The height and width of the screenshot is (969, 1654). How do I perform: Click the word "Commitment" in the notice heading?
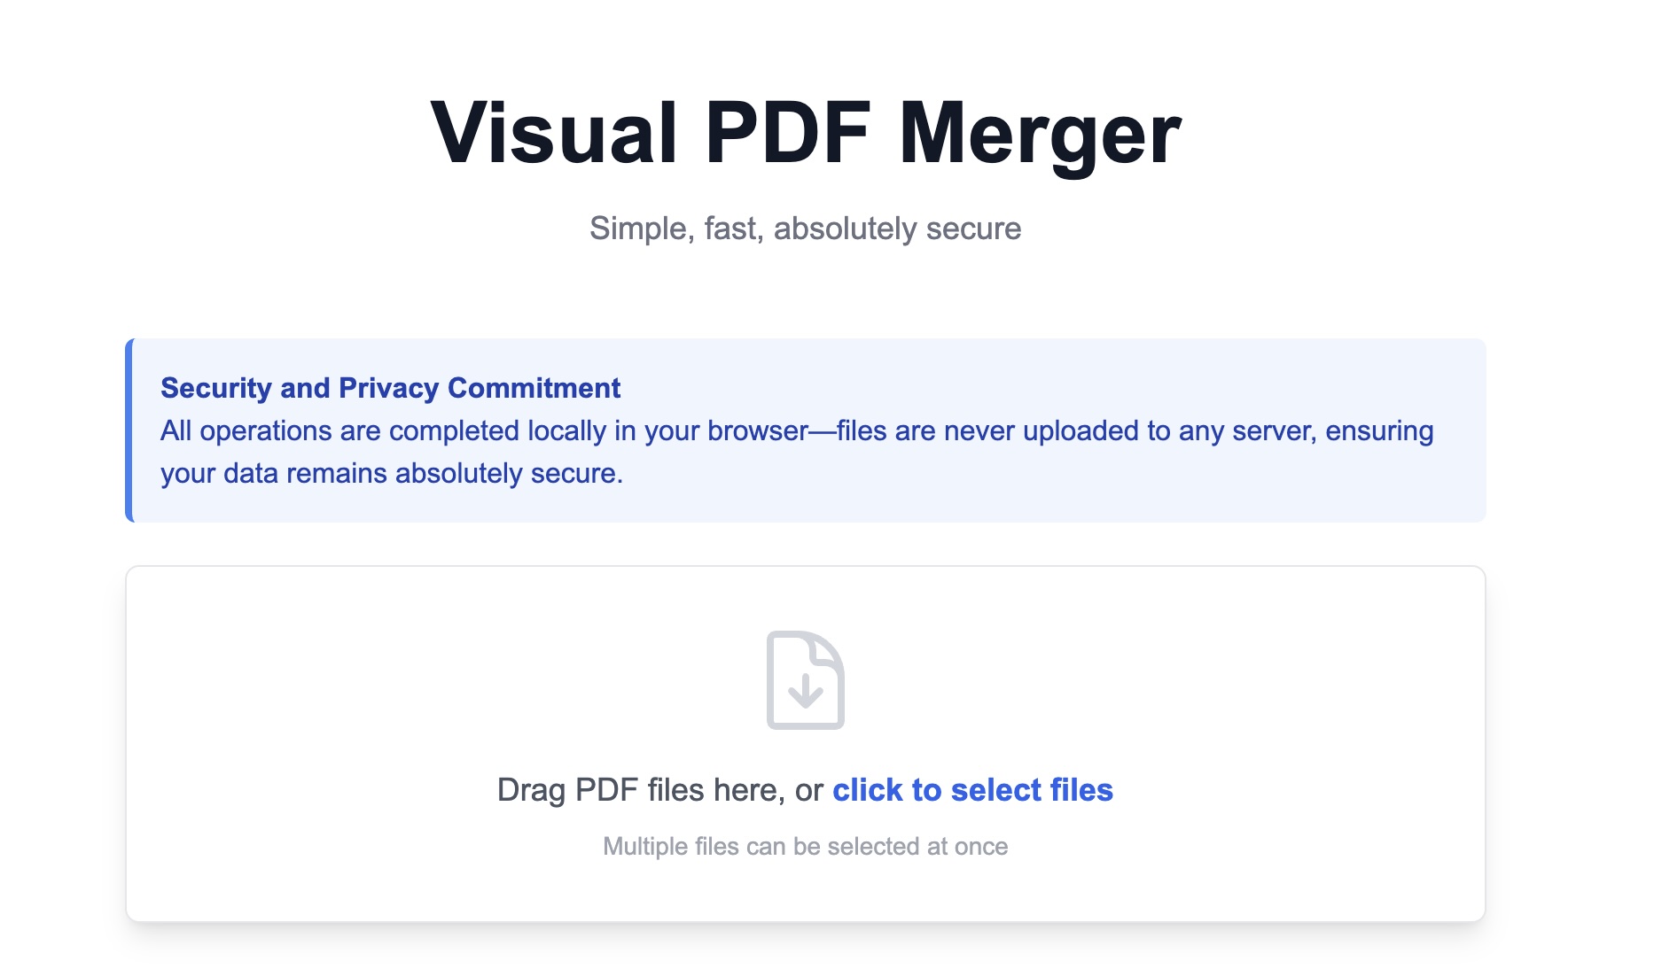click(x=534, y=388)
